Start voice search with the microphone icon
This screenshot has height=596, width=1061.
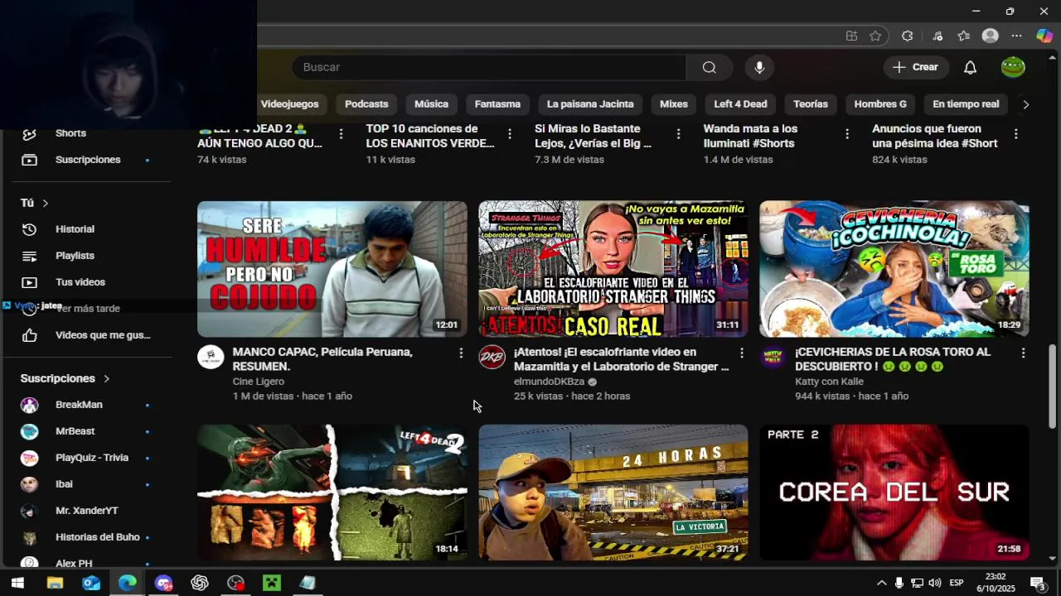point(759,67)
